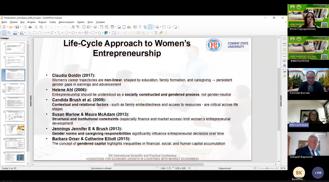The image size is (329, 182).
Task: Click the 91% zoom level indicator
Action: (x=283, y=168)
